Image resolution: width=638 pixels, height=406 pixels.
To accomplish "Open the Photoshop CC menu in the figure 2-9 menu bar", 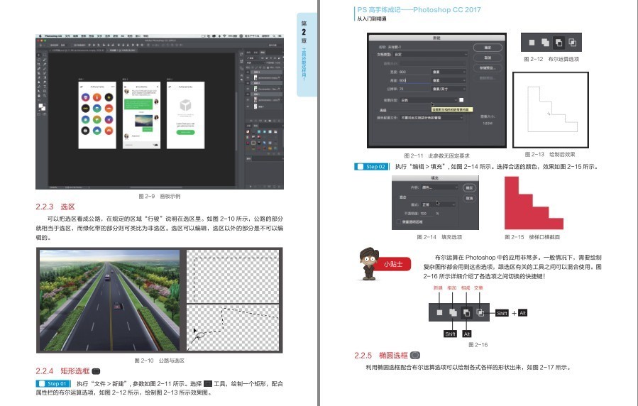I will click(53, 35).
